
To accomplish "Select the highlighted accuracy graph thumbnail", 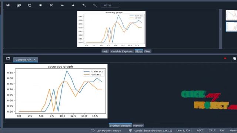I will click(231, 27).
